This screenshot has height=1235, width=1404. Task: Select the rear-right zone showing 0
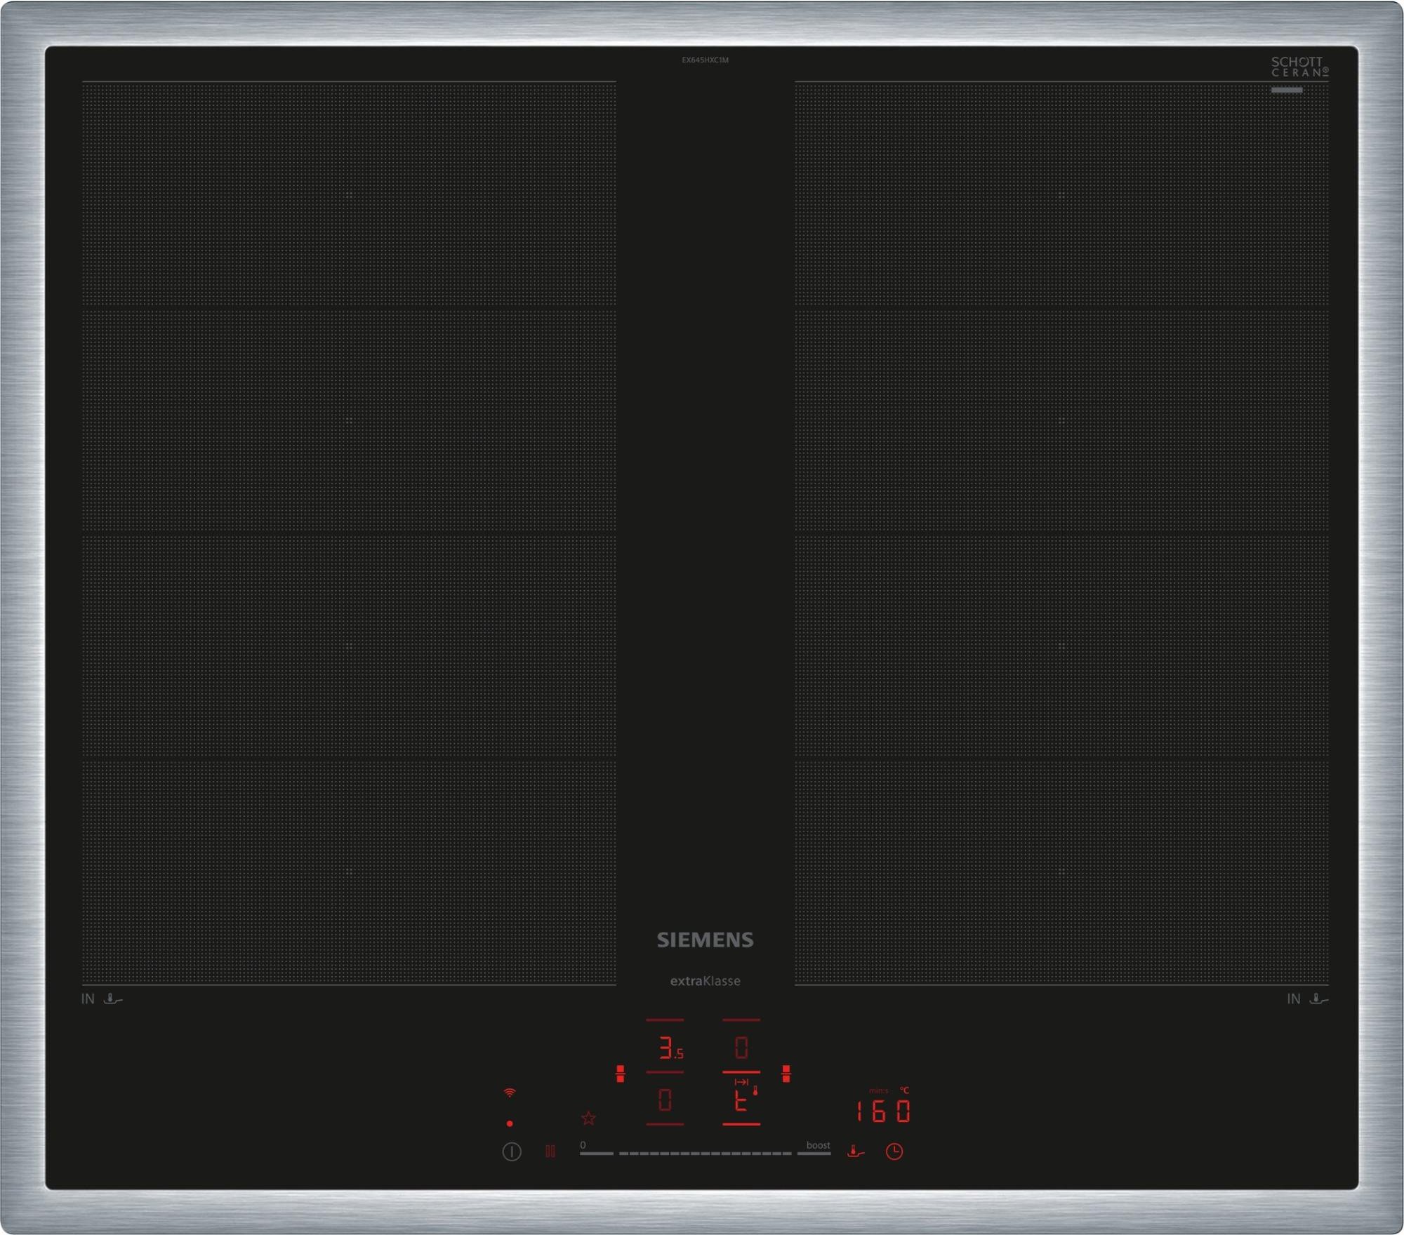point(741,1048)
